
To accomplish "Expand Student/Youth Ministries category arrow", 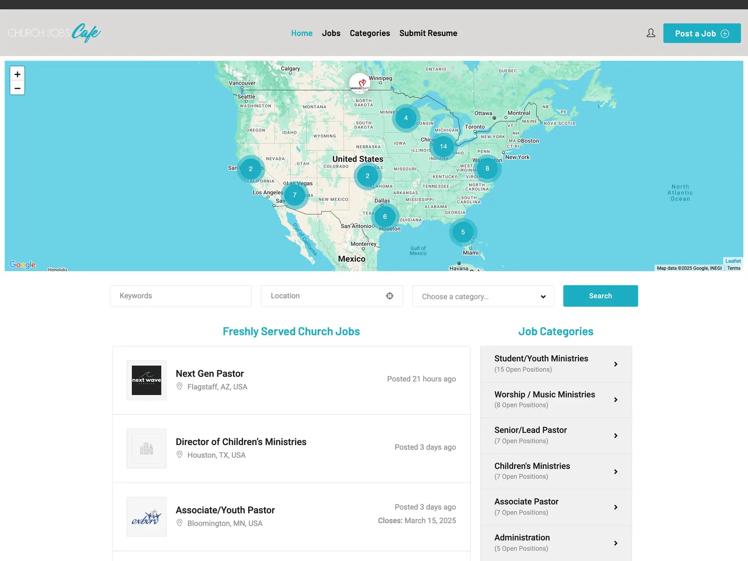I will click(616, 364).
